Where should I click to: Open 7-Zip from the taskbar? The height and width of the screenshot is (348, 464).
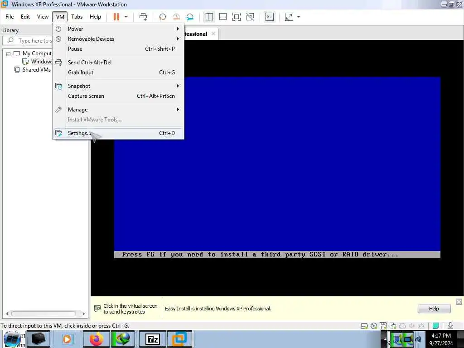point(153,339)
